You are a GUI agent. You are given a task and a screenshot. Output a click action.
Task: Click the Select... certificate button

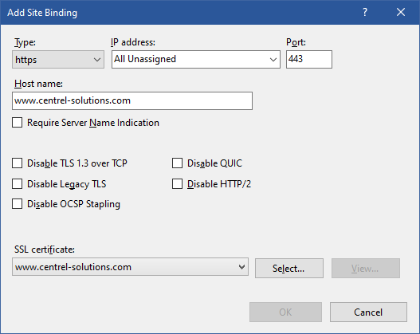[x=289, y=268]
